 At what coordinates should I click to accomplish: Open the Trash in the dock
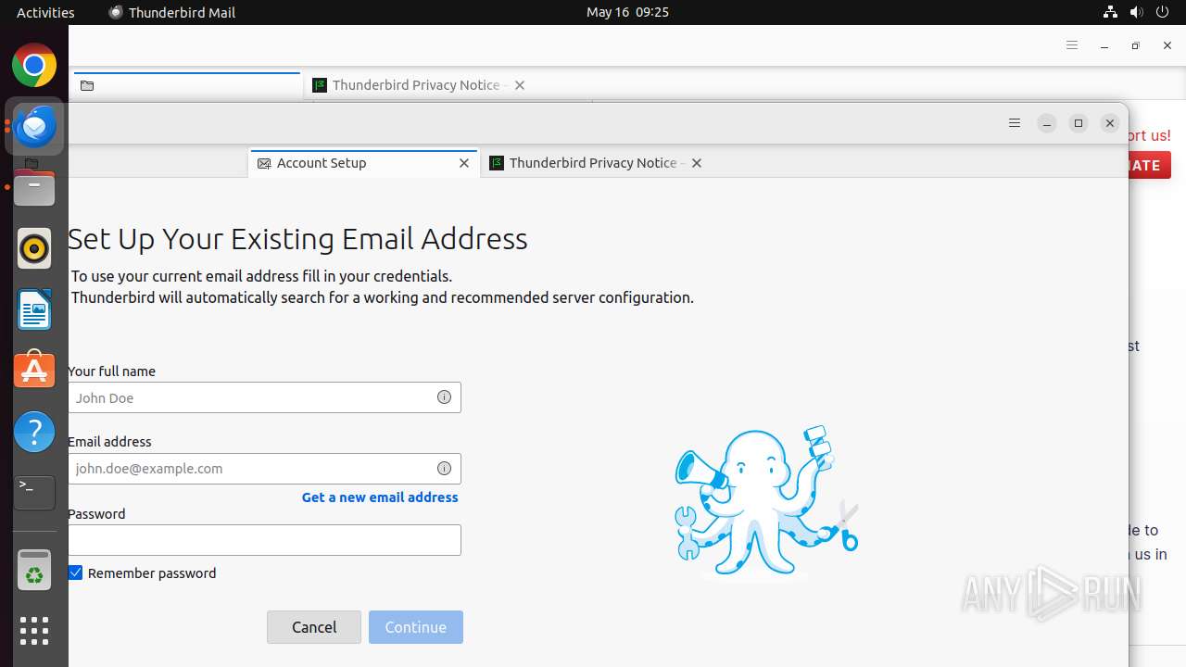point(34,570)
